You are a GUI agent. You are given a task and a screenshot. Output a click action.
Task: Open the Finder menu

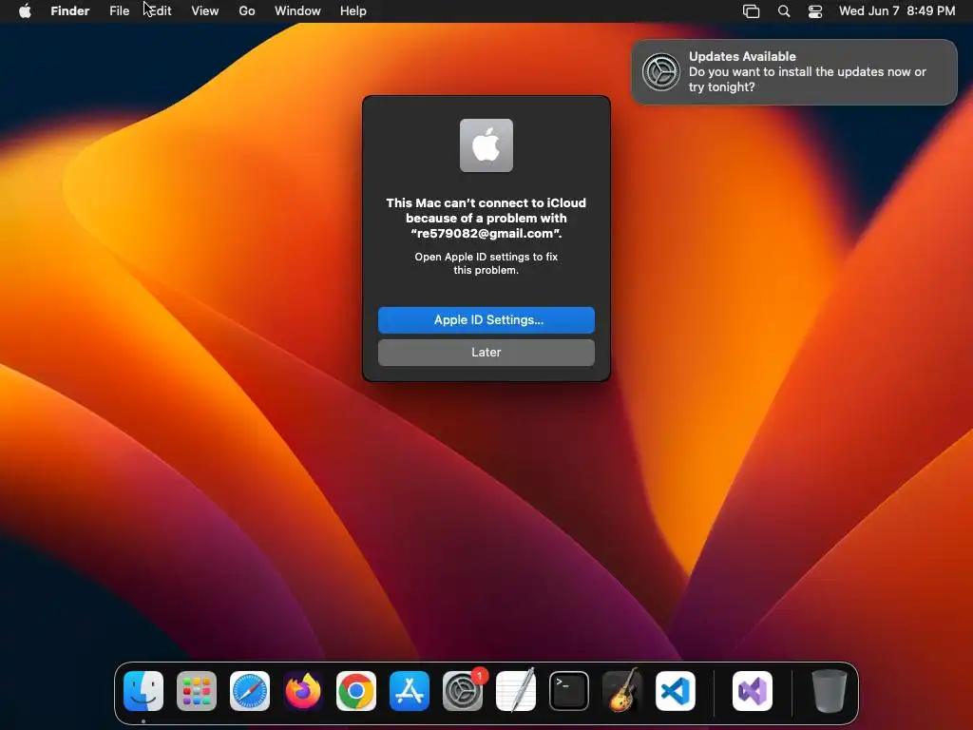coord(70,11)
